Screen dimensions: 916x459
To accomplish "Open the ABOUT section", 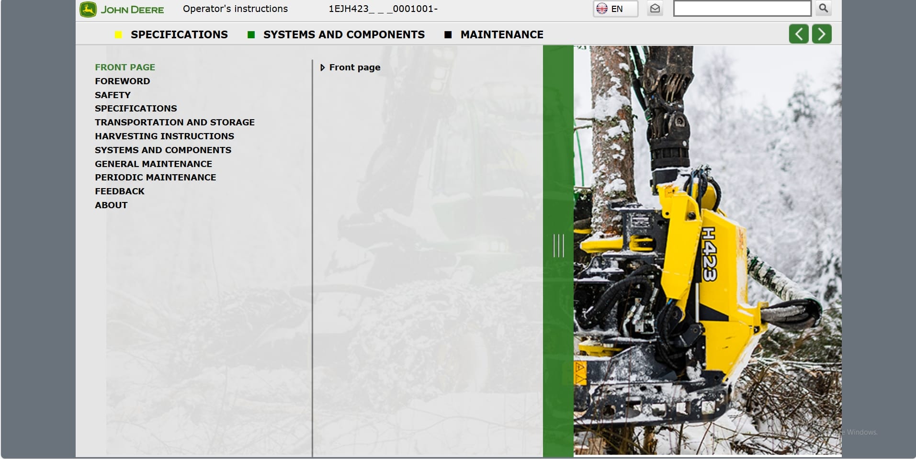I will click(111, 205).
